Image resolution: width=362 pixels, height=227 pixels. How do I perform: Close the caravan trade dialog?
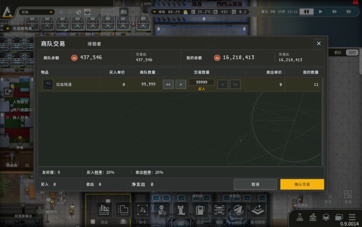coord(319,44)
